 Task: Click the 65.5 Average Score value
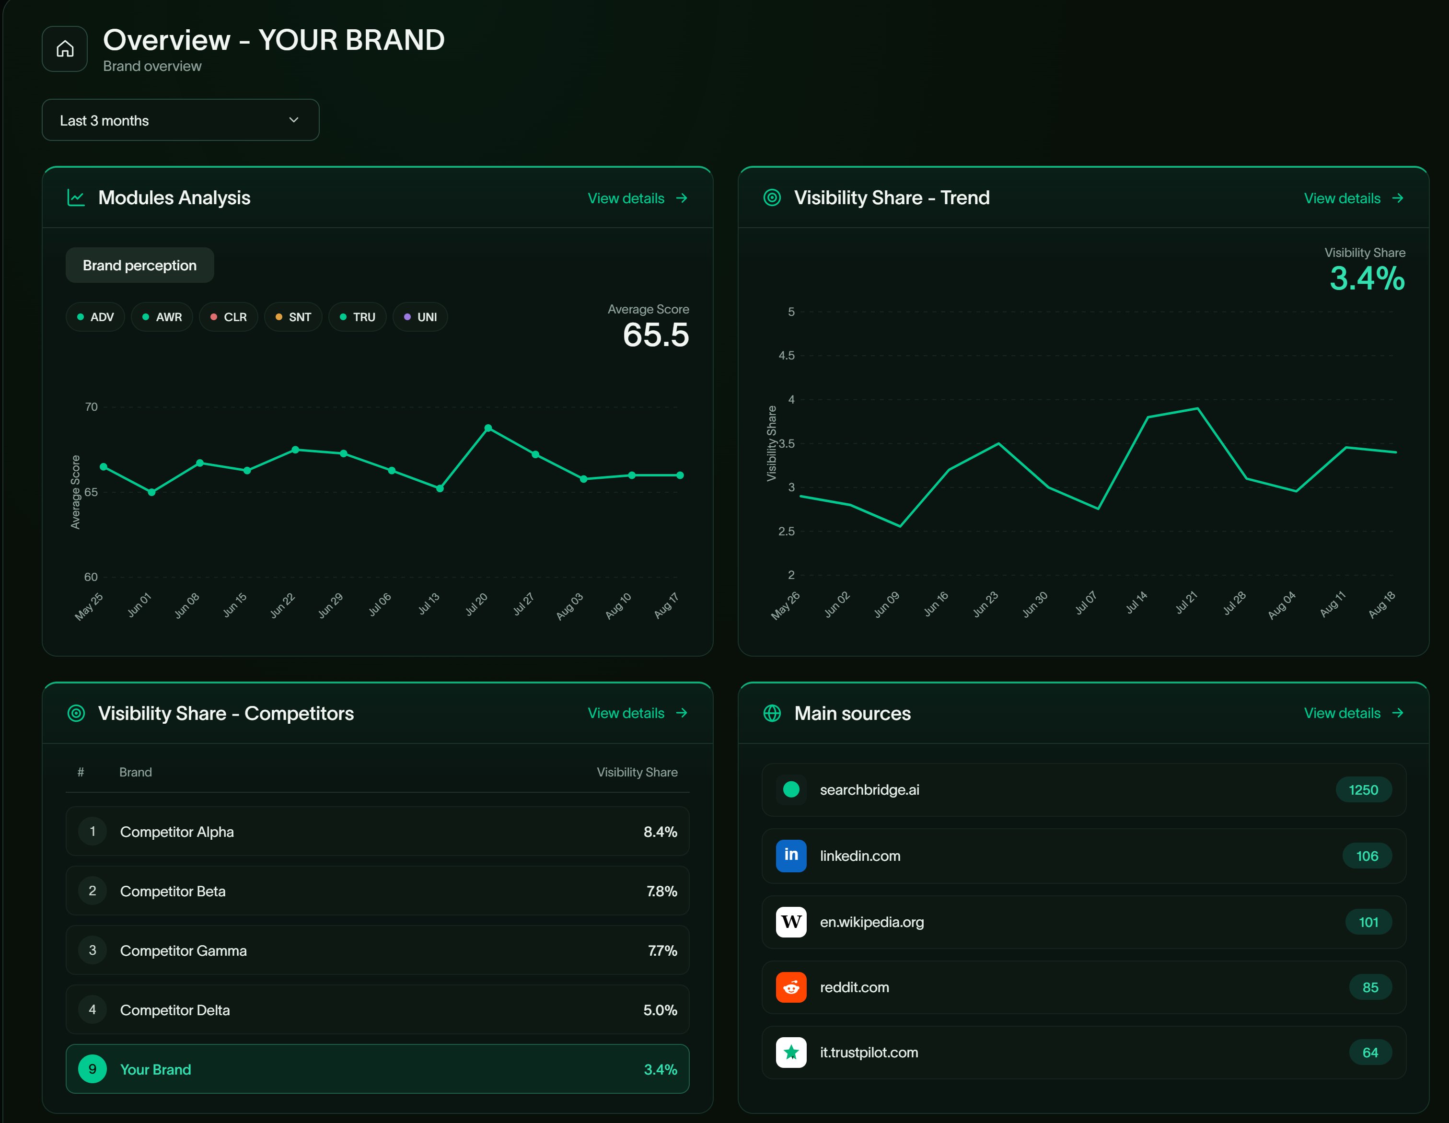[x=656, y=335]
